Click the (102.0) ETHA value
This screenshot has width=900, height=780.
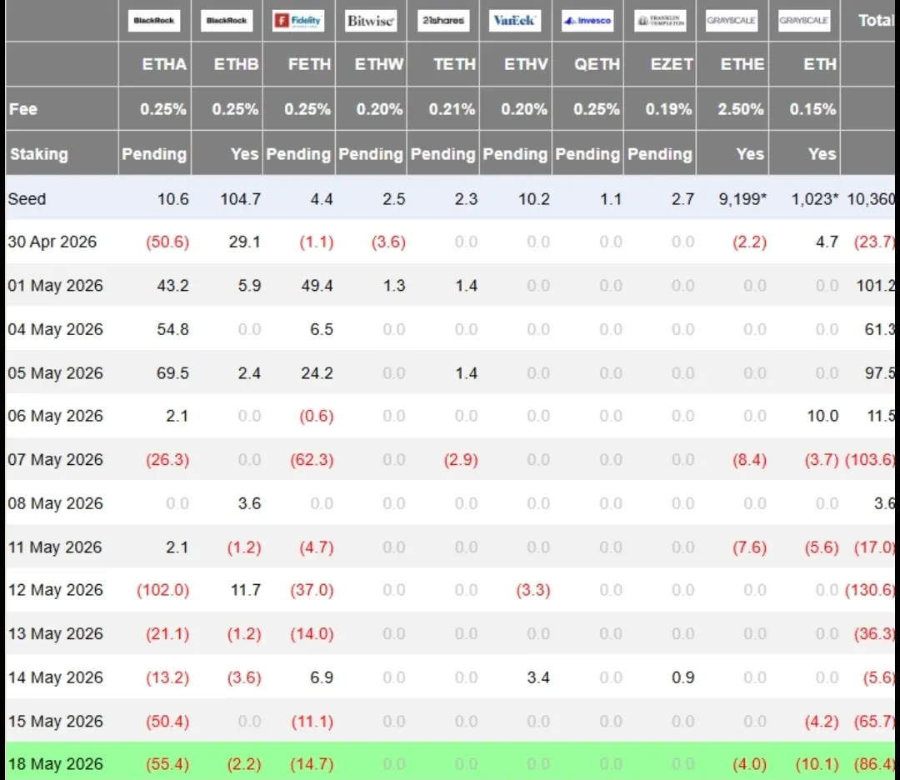163,590
